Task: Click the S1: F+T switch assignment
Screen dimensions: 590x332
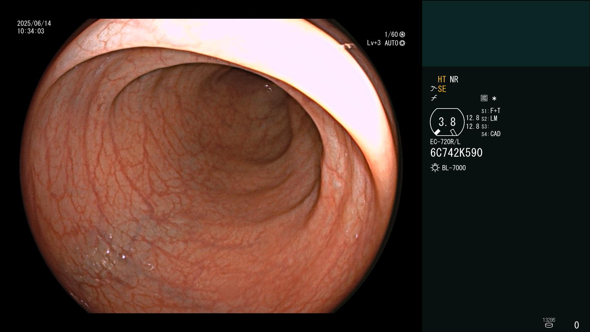Action: [491, 111]
